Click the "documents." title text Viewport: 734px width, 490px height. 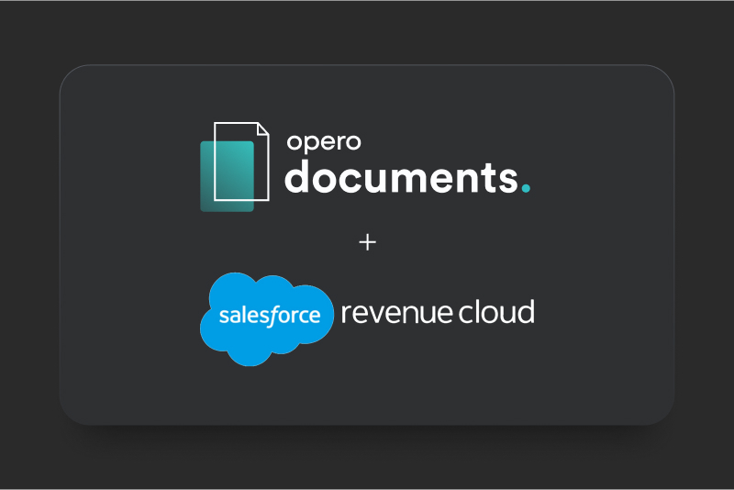coord(407,177)
